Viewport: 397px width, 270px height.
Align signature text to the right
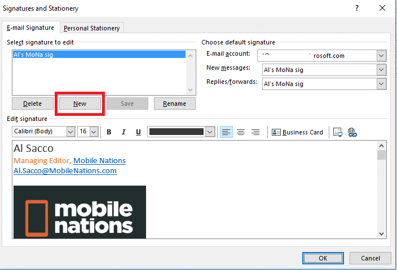[255, 132]
